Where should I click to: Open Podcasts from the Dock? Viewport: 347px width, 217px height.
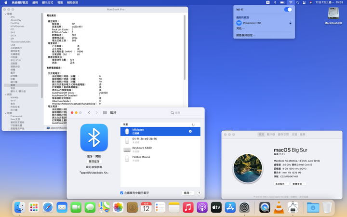coord(202,207)
